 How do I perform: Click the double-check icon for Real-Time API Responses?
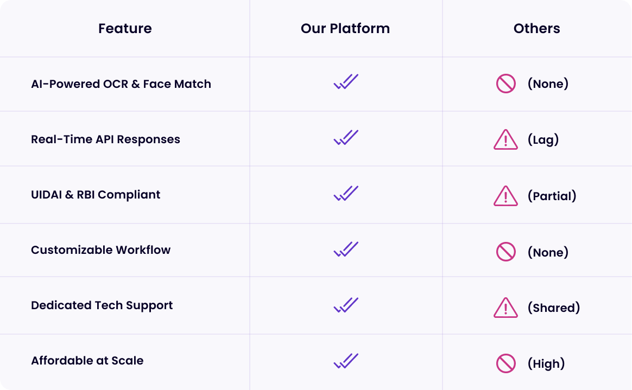(346, 137)
